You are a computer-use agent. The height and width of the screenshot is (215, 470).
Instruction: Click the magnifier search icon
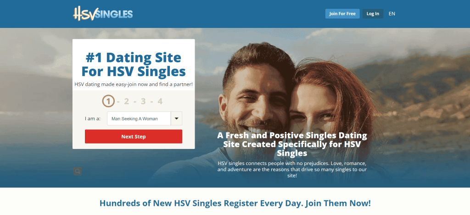point(78,171)
